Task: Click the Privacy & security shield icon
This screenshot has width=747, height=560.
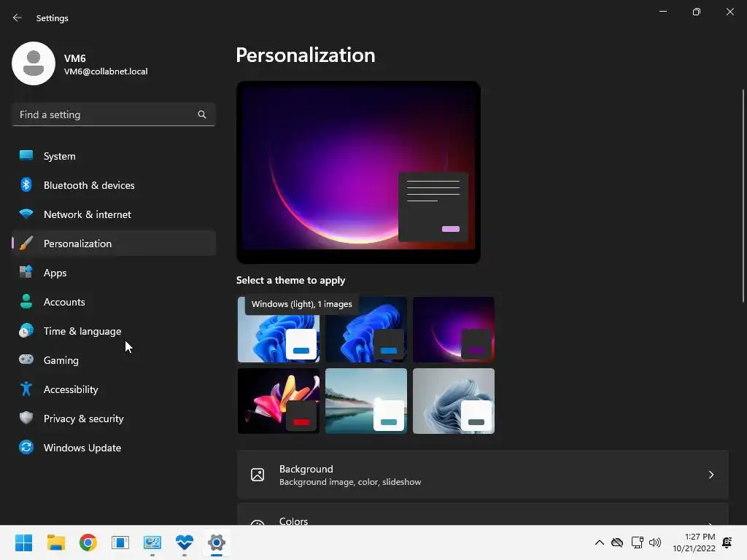Action: pyautogui.click(x=26, y=418)
